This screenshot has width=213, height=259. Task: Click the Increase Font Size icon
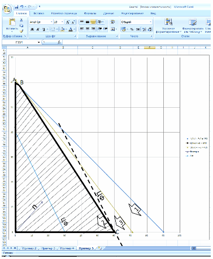point(68,22)
